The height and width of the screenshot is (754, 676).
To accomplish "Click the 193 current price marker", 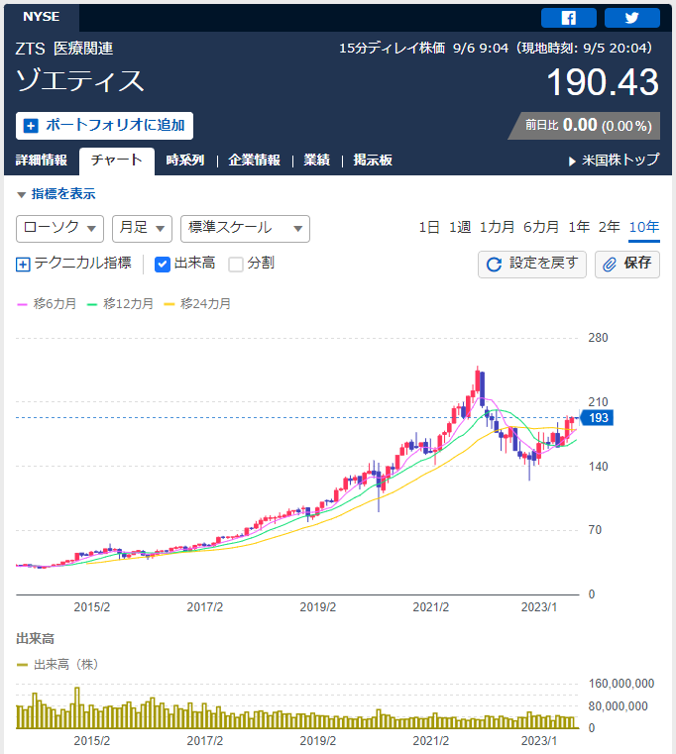I will click(x=597, y=418).
